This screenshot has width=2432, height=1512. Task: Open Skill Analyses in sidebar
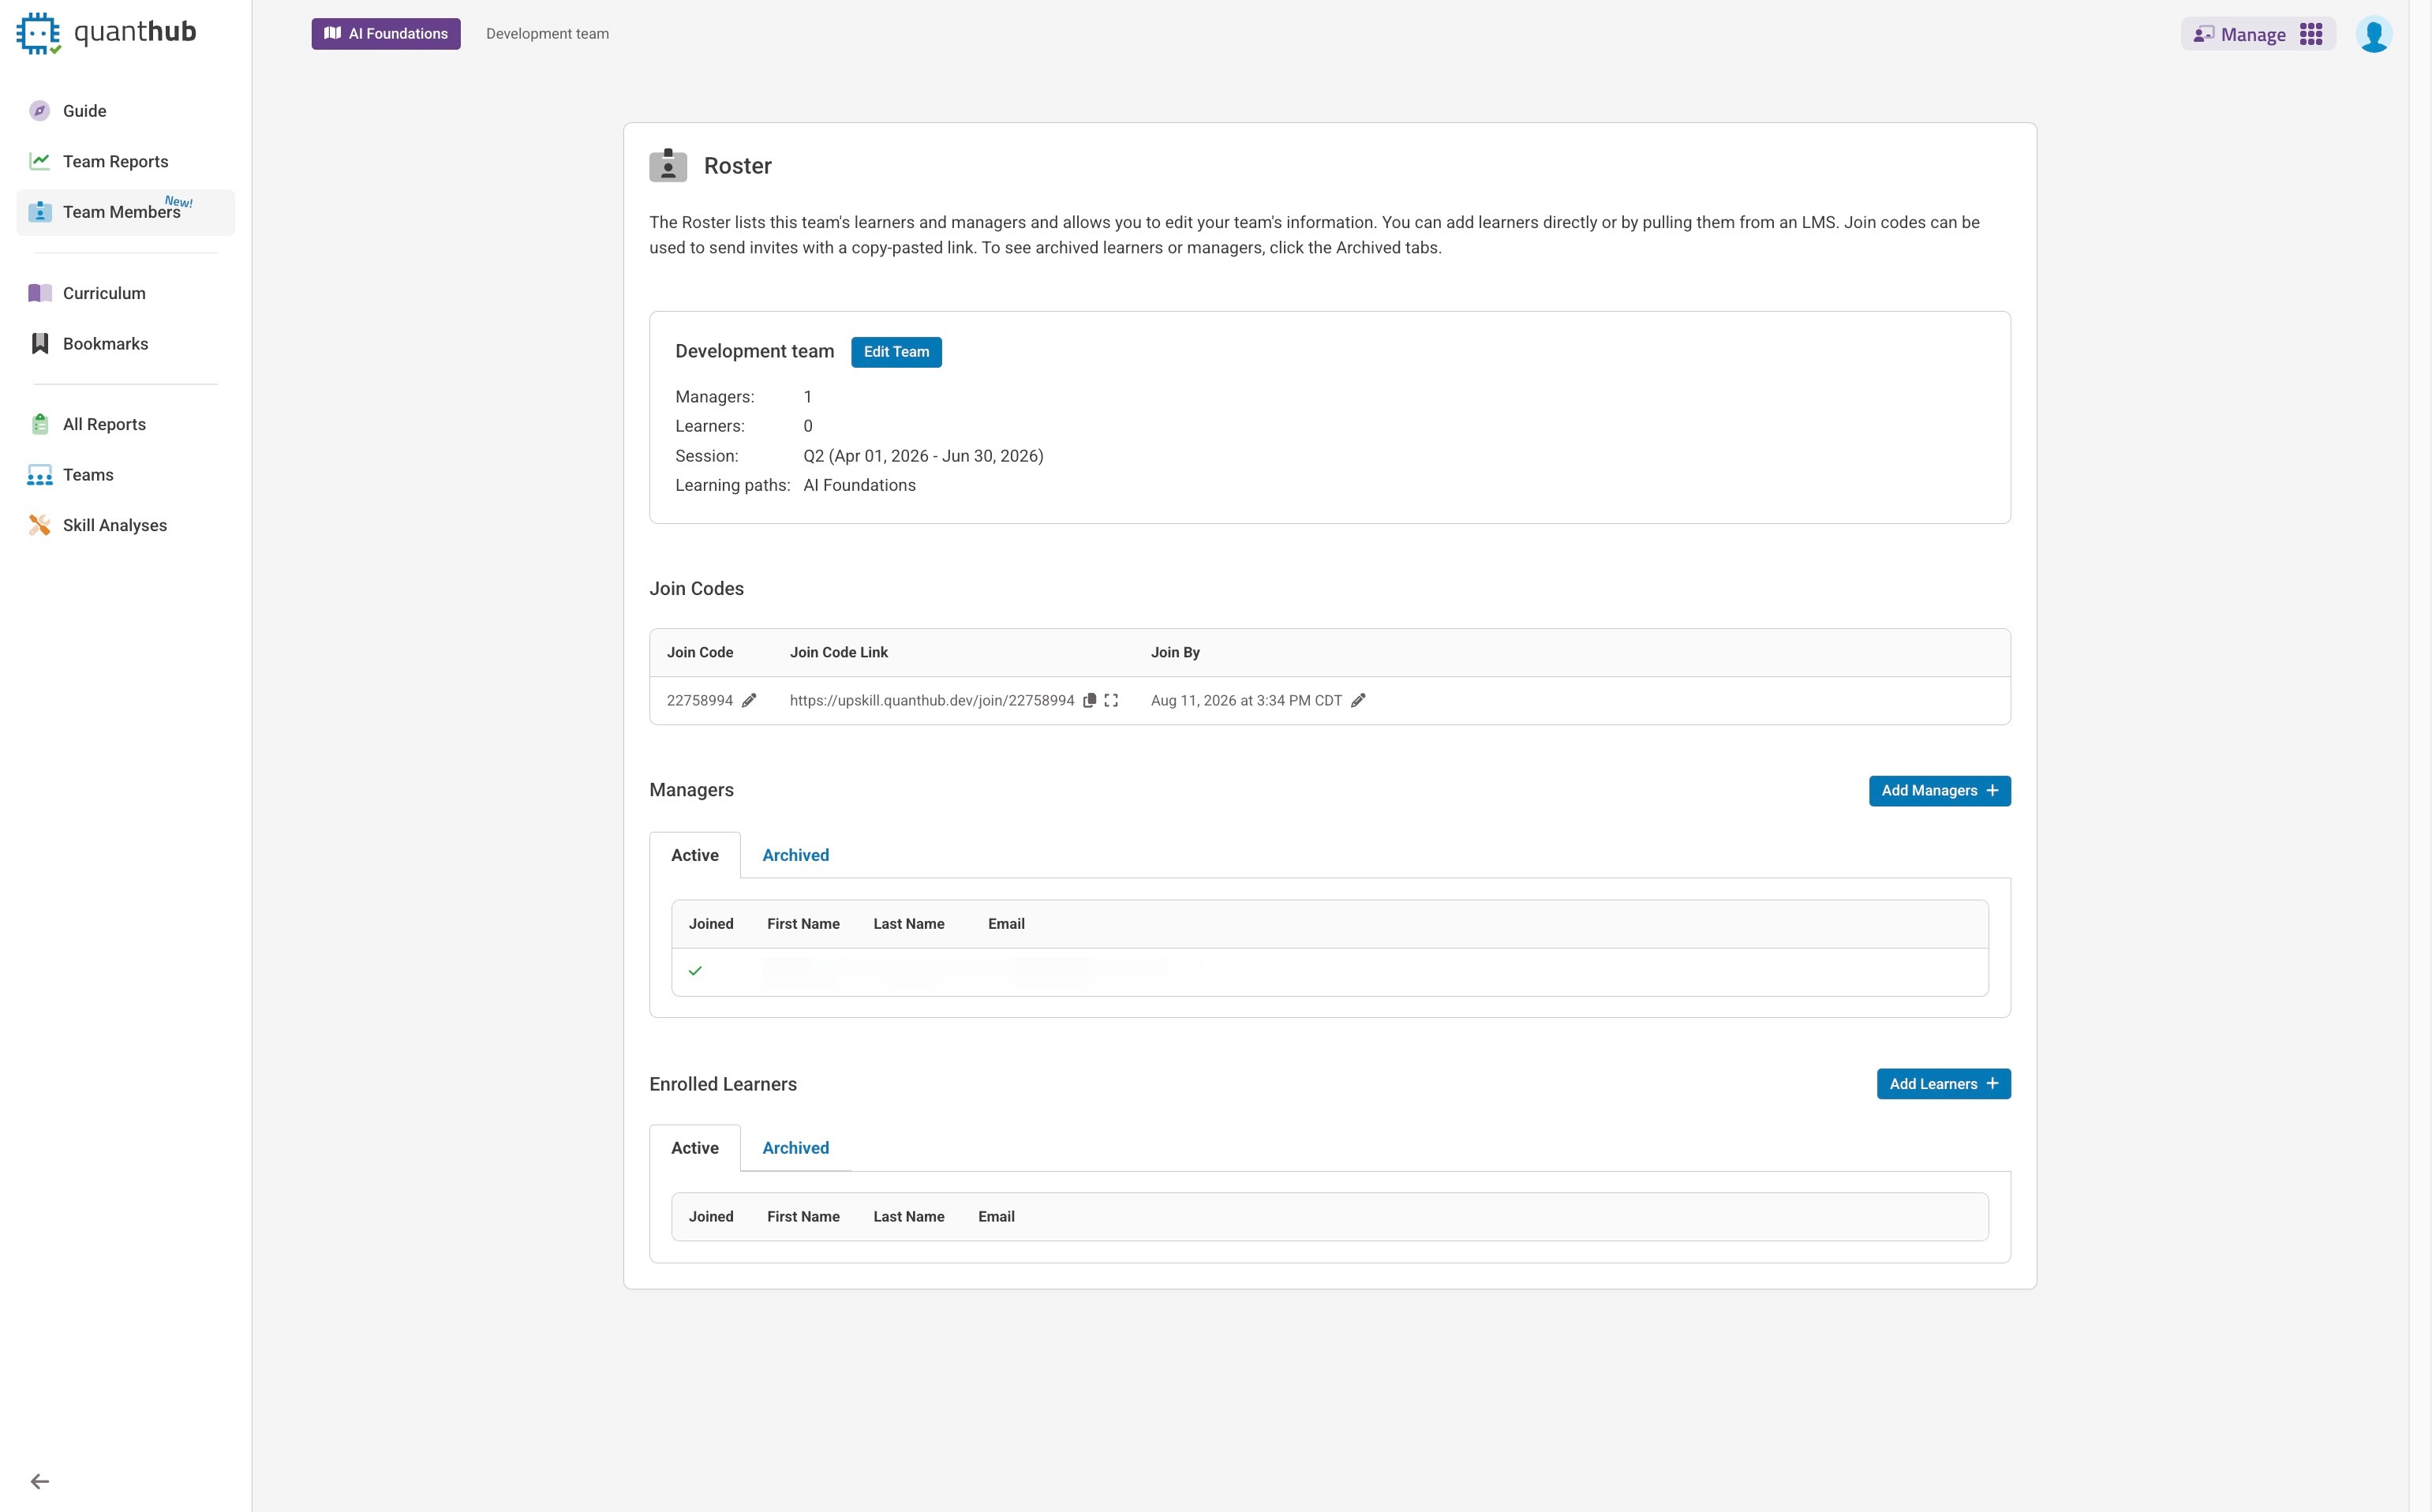pyautogui.click(x=114, y=525)
